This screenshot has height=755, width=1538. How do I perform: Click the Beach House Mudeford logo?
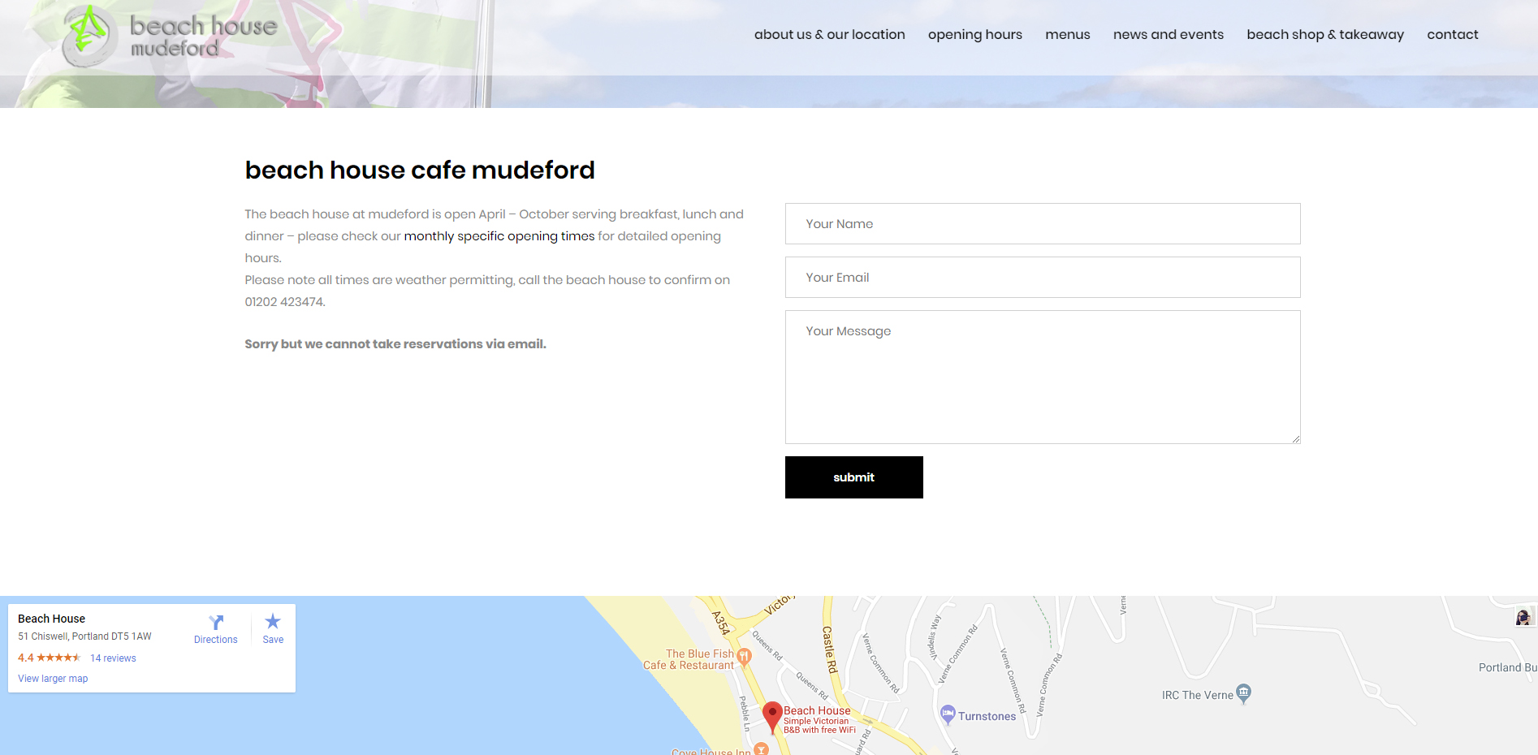[x=171, y=37]
